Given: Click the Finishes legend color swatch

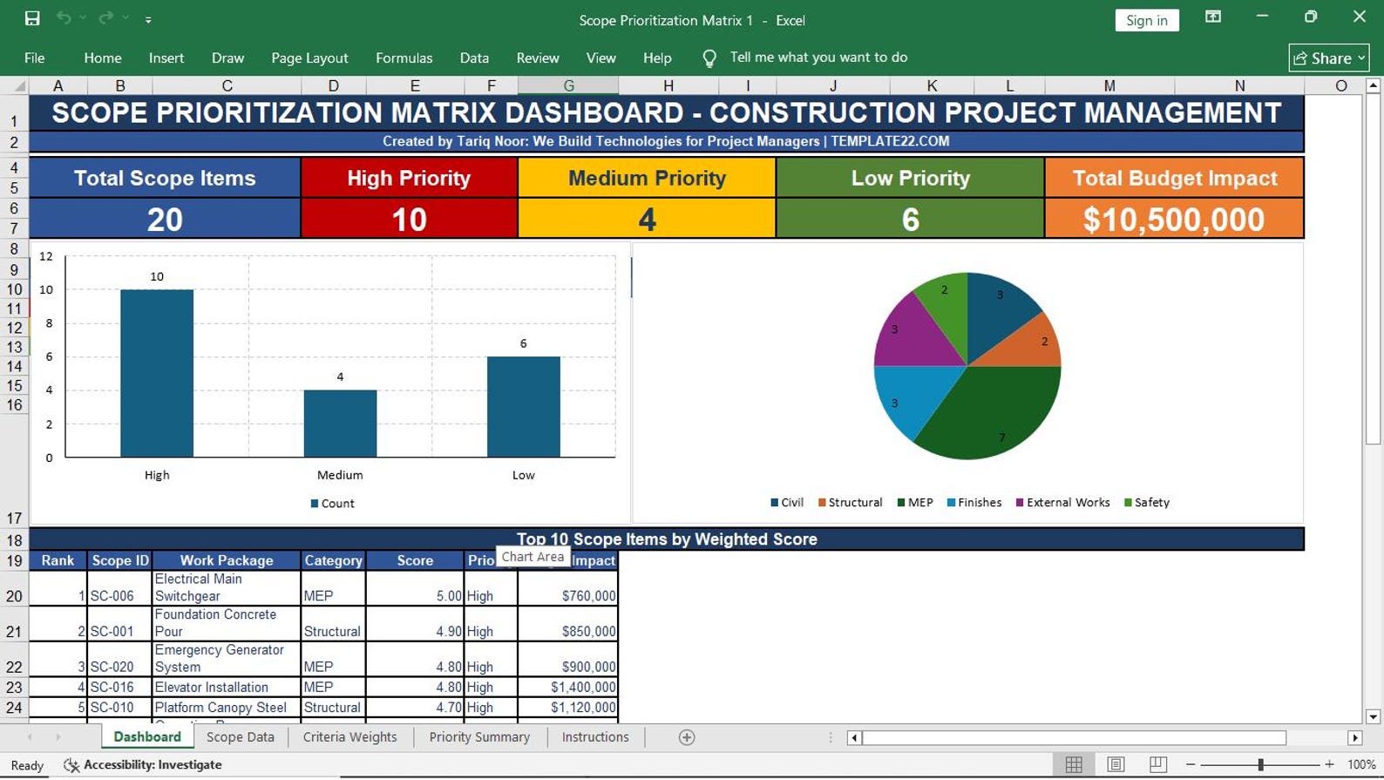Looking at the screenshot, I should pos(951,503).
